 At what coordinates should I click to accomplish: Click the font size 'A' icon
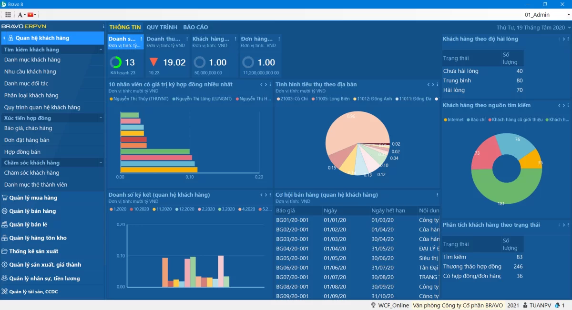pyautogui.click(x=20, y=15)
